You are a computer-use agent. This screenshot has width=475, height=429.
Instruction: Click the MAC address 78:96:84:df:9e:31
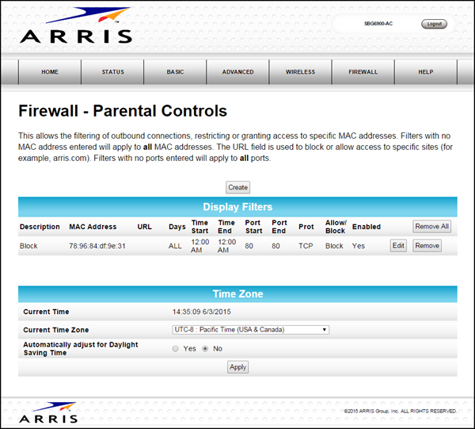pyautogui.click(x=97, y=246)
